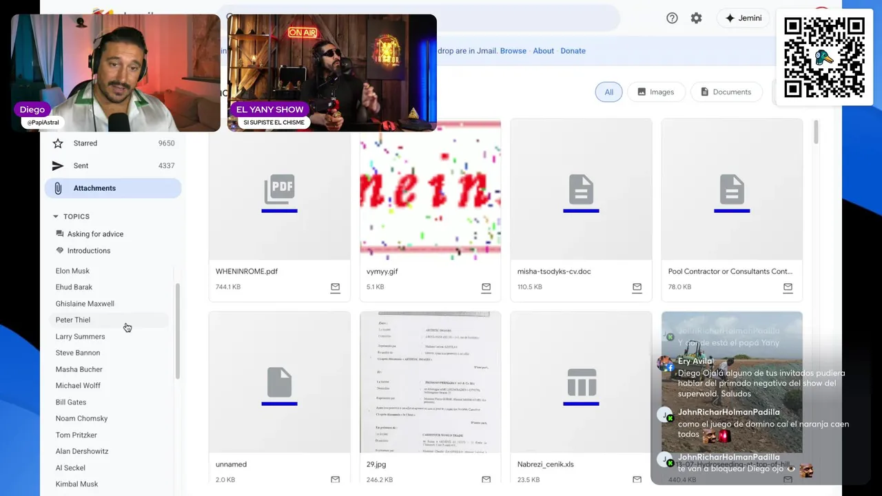Select Alan Dershowitz in people list
The width and height of the screenshot is (882, 496).
82,451
